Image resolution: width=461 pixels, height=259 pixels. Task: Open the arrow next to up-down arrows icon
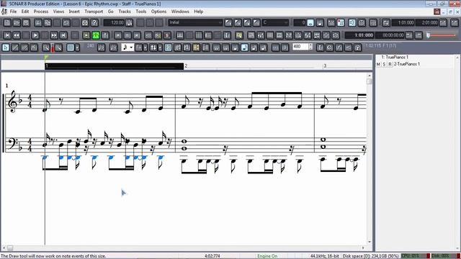[160, 47]
